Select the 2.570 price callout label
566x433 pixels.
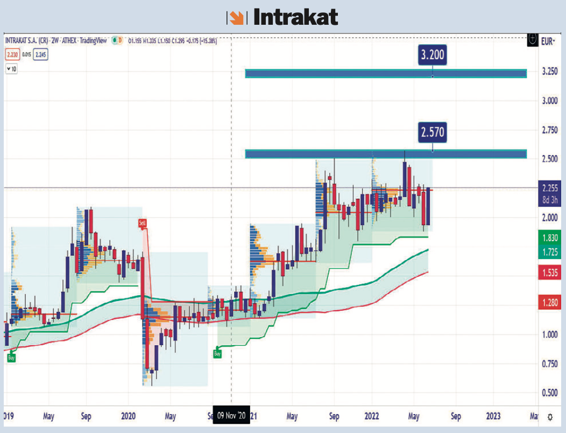click(433, 132)
